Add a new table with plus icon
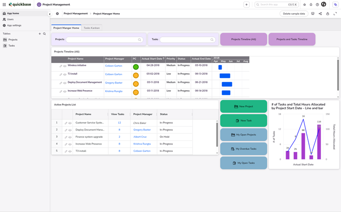 39,34
